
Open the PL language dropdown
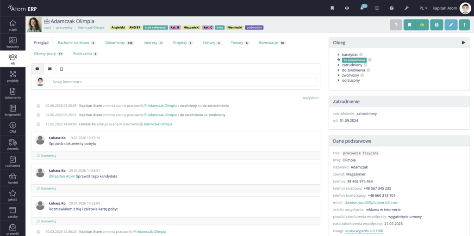click(423, 8)
